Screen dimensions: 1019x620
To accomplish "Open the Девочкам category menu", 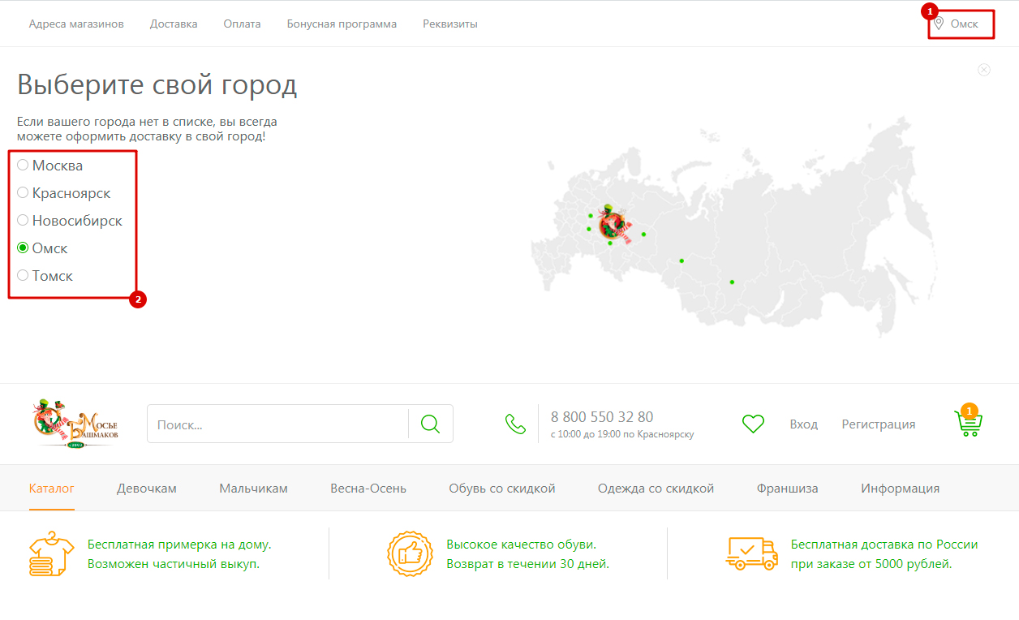I will pos(146,489).
